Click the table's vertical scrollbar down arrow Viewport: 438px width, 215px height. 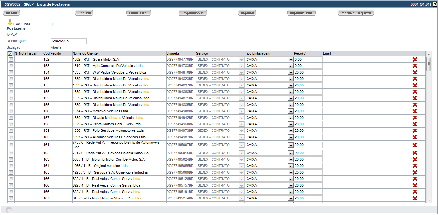(x=429, y=200)
